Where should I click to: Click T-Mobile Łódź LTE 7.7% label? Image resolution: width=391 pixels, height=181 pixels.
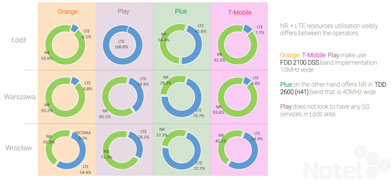[260, 30]
